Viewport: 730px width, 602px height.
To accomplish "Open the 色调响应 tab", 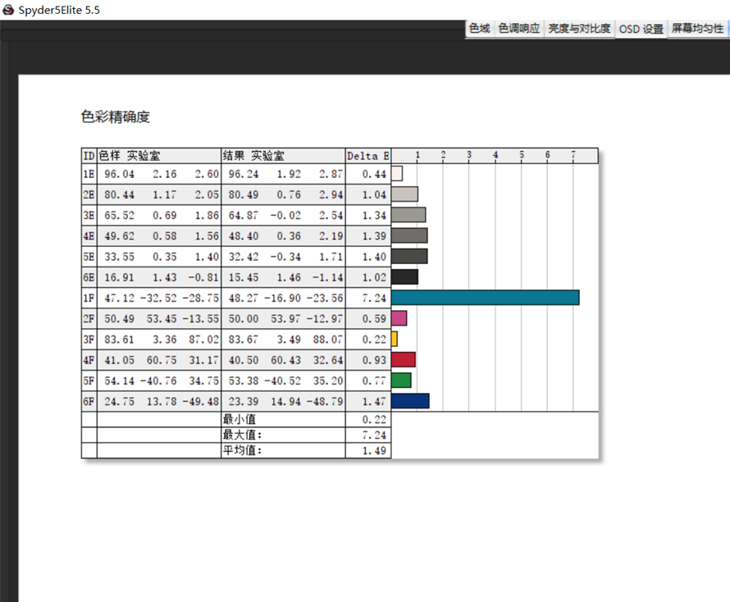I will [x=519, y=29].
